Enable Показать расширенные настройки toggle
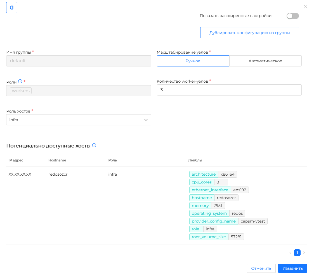The height and width of the screenshot is (277, 321). pyautogui.click(x=292, y=16)
